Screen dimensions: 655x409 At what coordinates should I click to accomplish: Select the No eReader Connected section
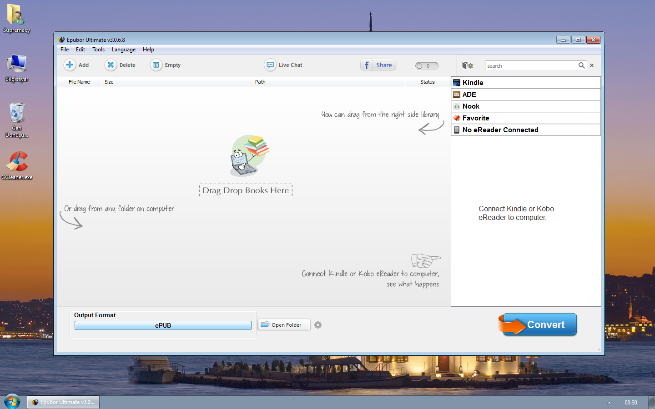[526, 130]
